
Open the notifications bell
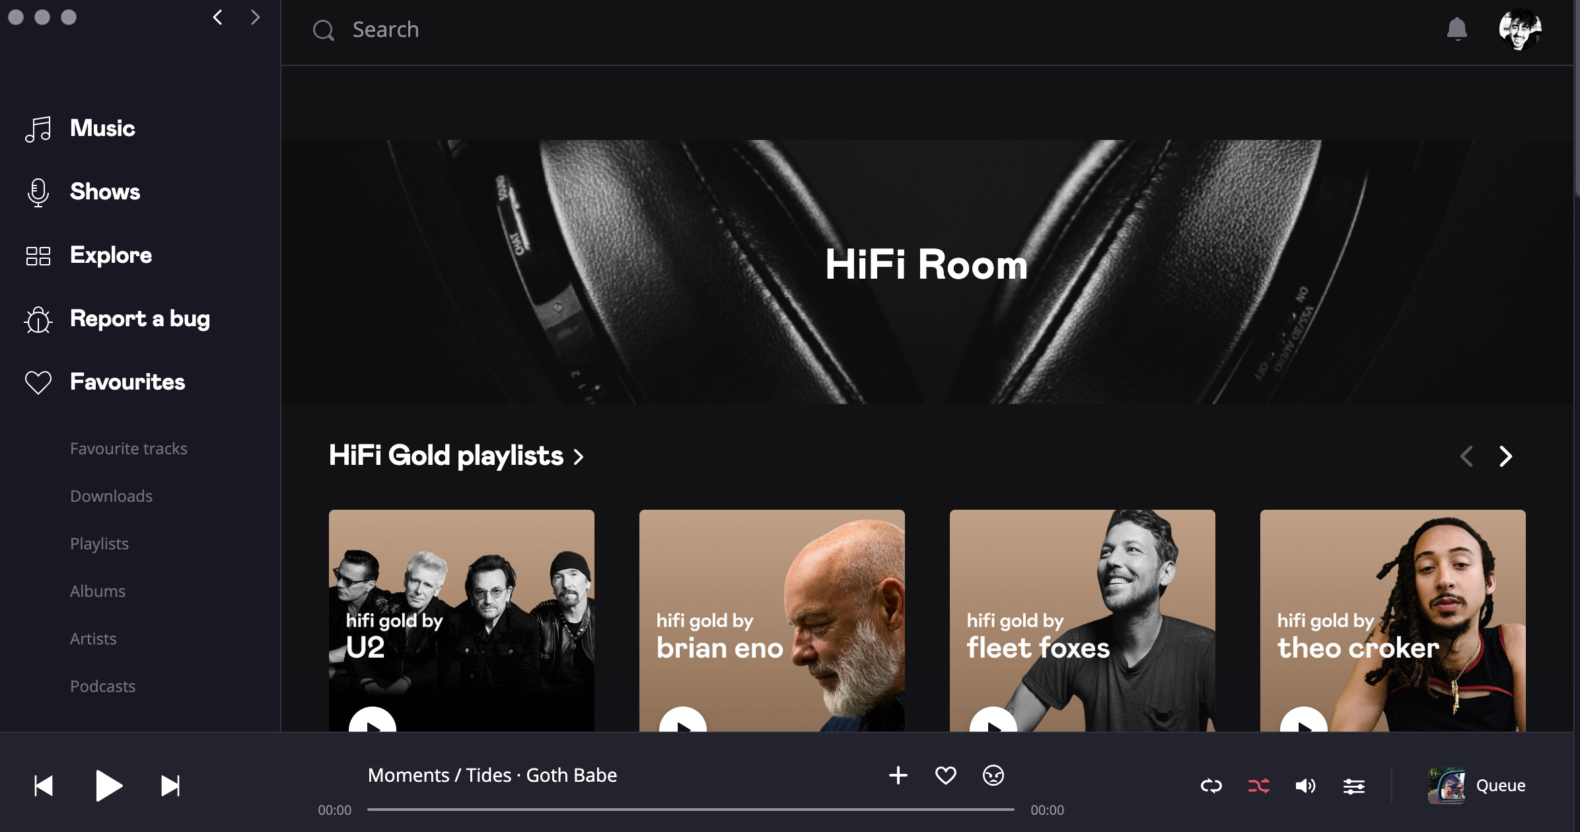[1456, 29]
